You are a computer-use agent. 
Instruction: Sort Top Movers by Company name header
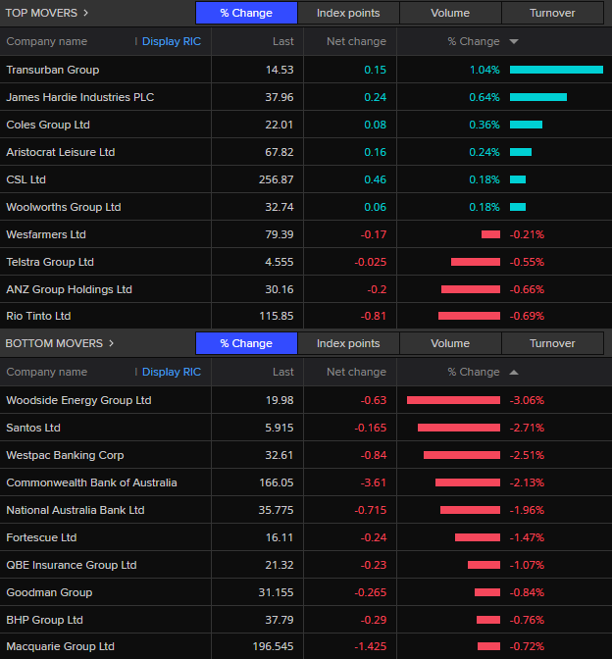pos(47,41)
